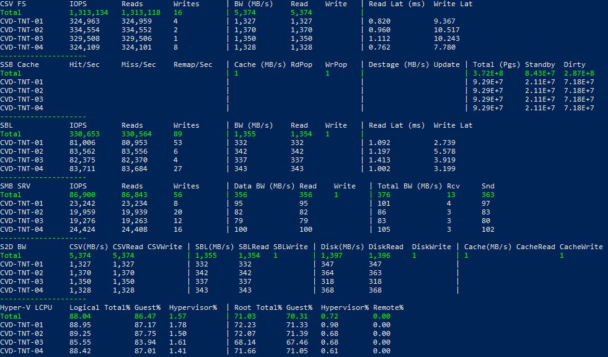The image size is (608, 357).
Task: Click SBL read latency 1.413
Action: (379, 160)
